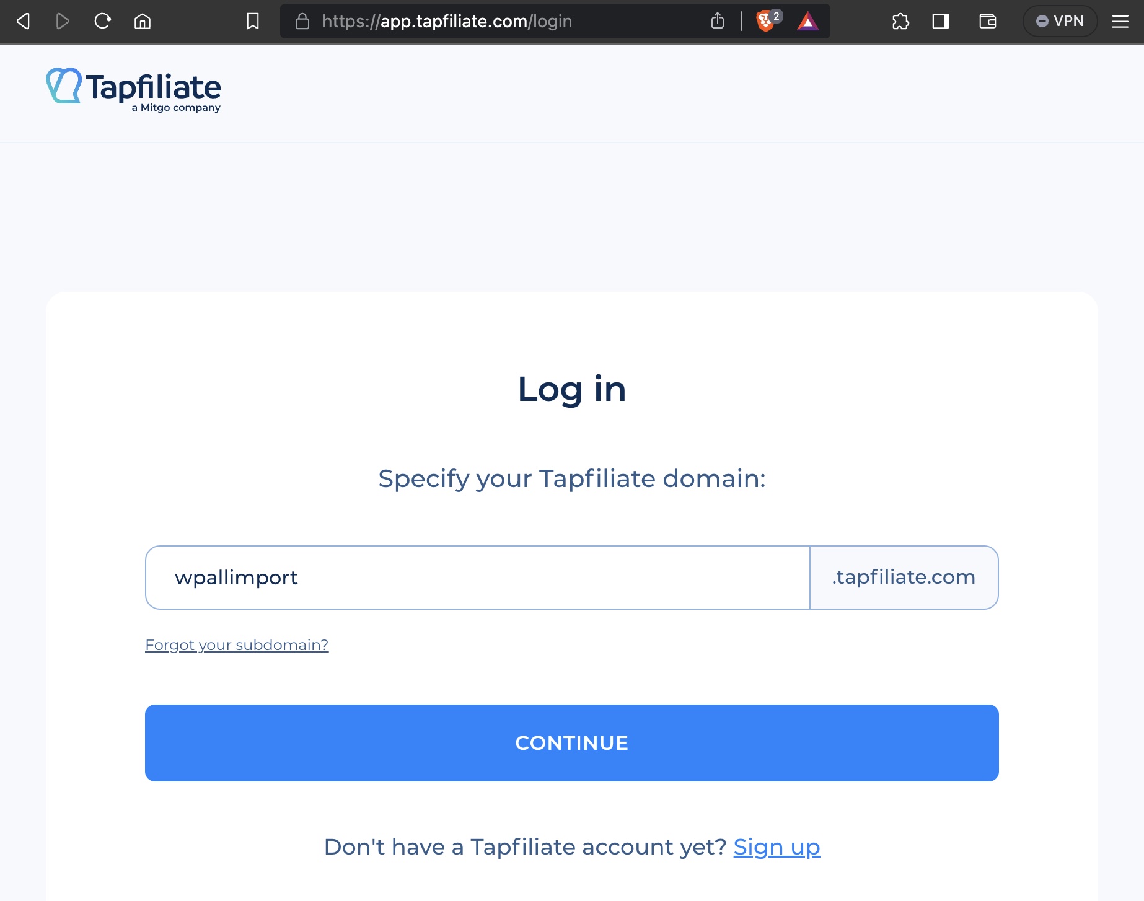1144x901 pixels.
Task: Open the share page icon
Action: pyautogui.click(x=718, y=22)
